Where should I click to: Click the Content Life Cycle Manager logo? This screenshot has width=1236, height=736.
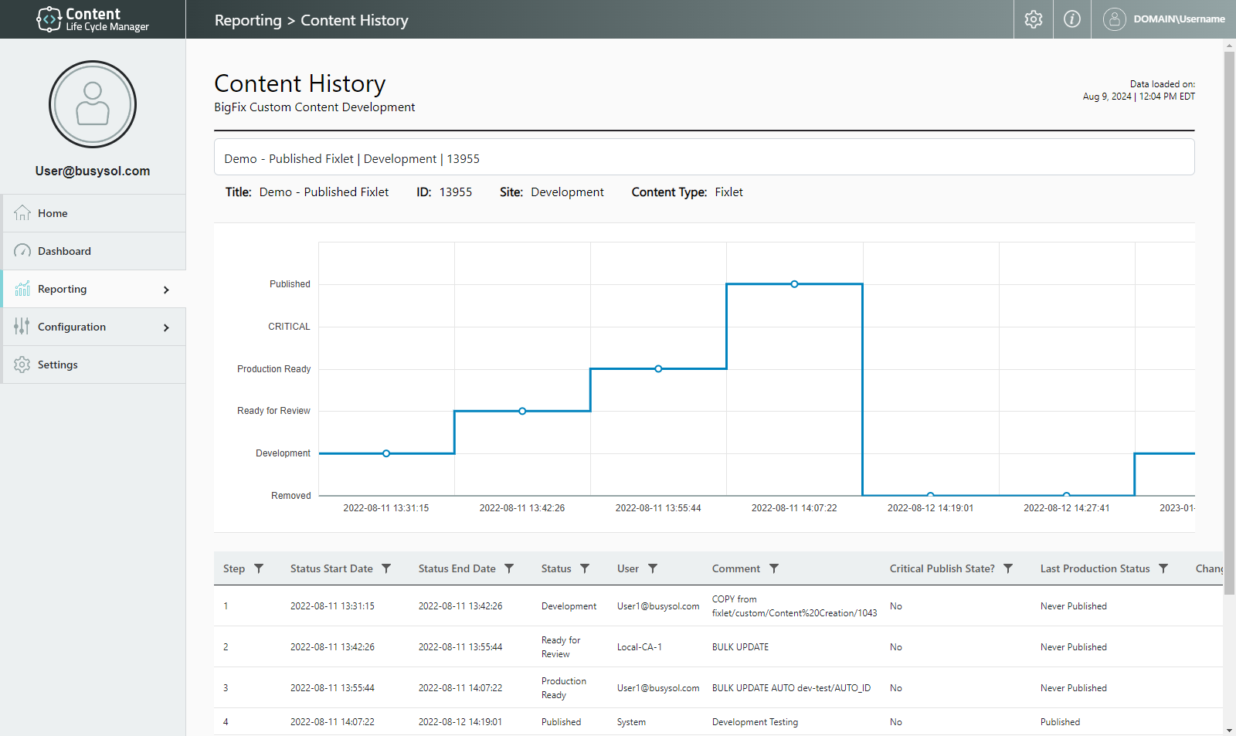[x=93, y=19]
